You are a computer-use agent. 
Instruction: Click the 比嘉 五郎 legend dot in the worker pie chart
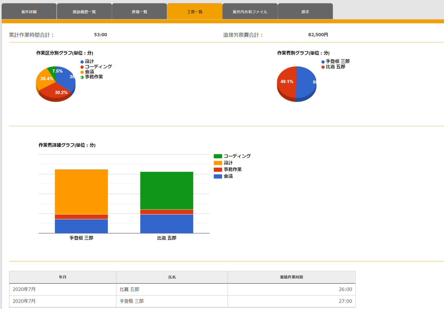click(x=323, y=67)
